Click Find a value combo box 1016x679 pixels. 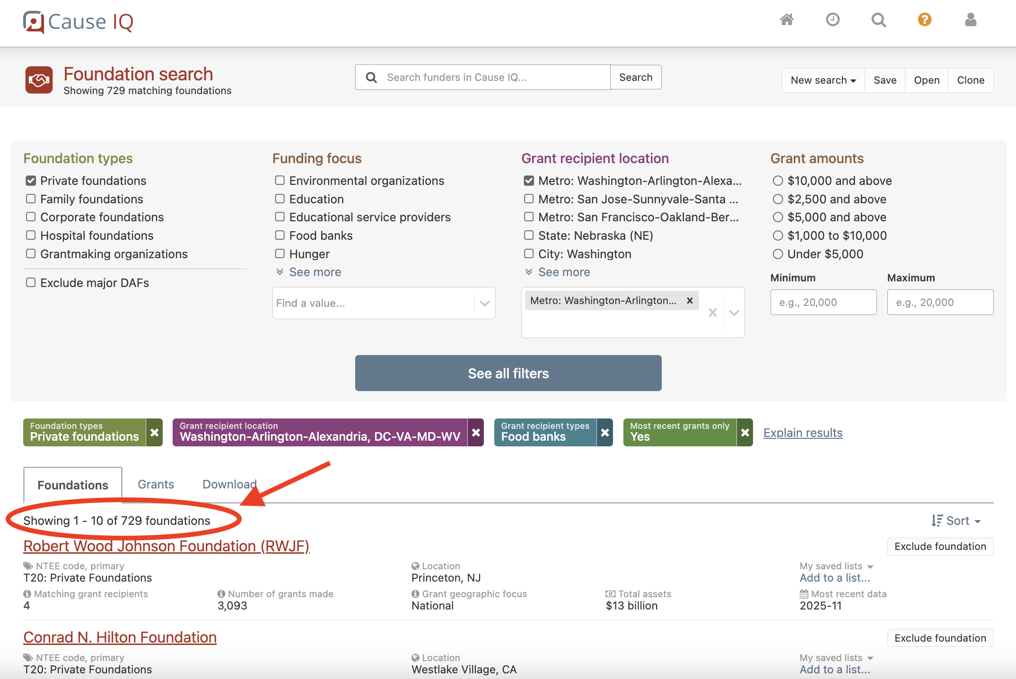coord(384,303)
